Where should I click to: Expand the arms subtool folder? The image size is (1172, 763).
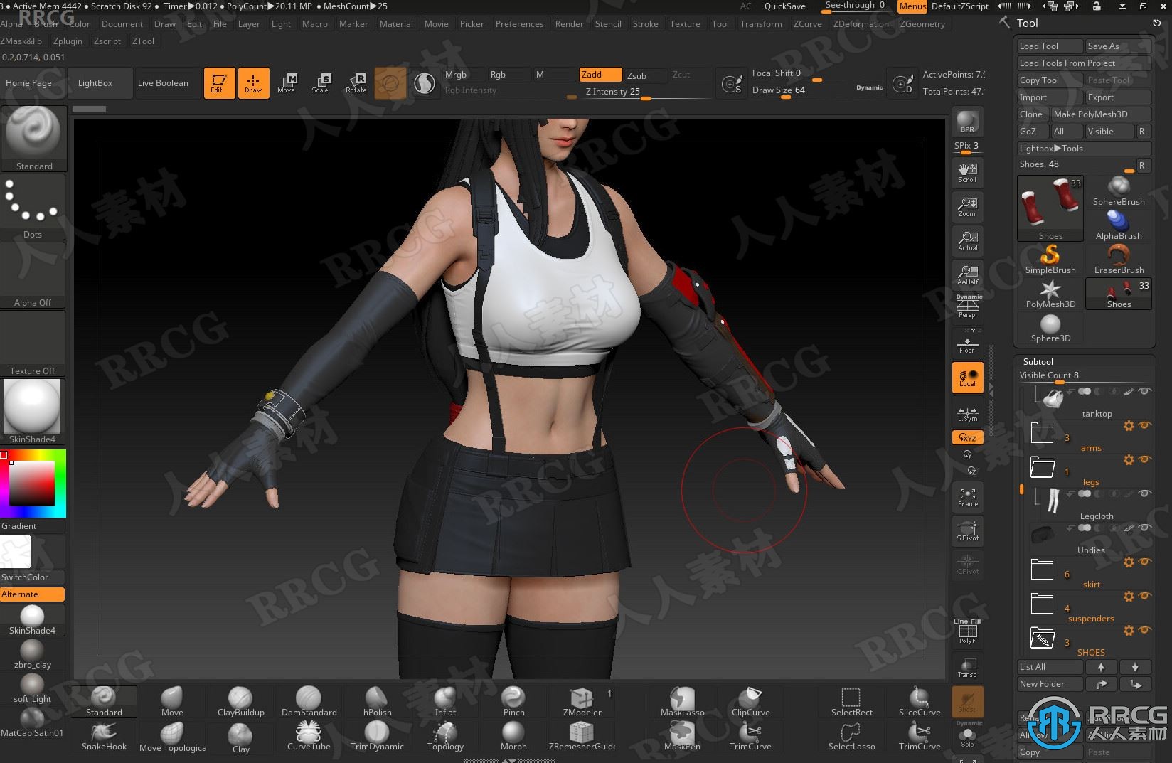(1042, 432)
